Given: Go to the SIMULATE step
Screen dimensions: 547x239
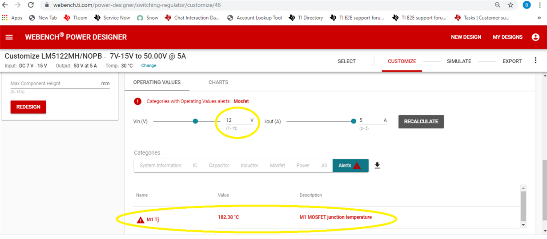Looking at the screenshot, I should [x=459, y=61].
